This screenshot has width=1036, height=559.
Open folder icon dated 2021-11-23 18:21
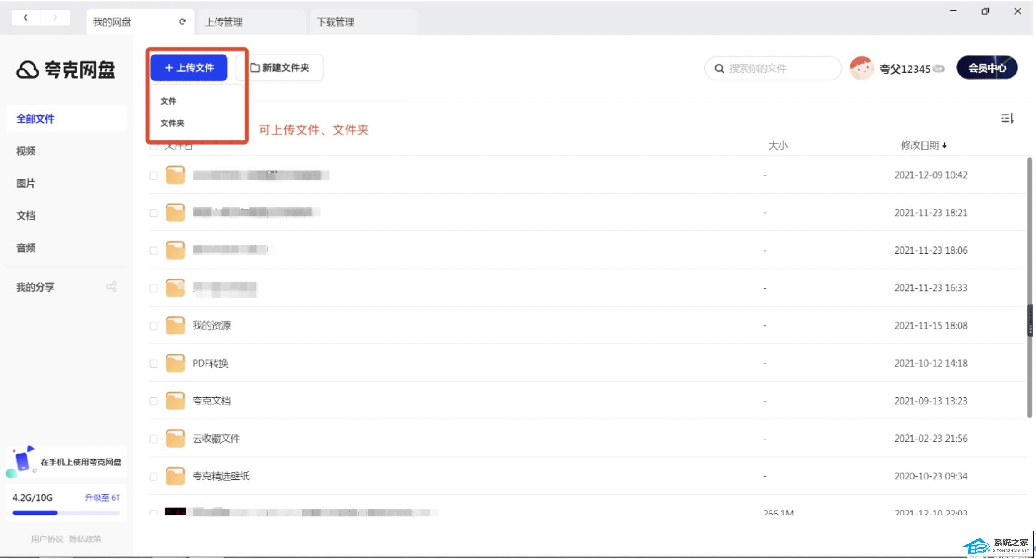point(175,213)
